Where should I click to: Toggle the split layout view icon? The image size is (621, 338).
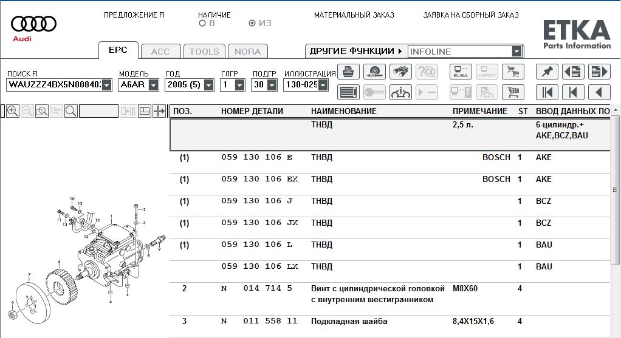pyautogui.click(x=145, y=111)
